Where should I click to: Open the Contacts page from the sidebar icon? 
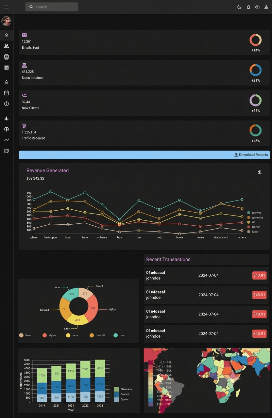pyautogui.click(x=7, y=57)
